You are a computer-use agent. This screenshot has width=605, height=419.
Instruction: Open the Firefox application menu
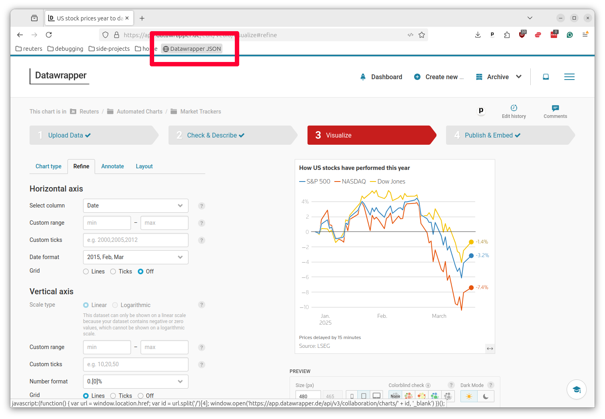point(585,35)
